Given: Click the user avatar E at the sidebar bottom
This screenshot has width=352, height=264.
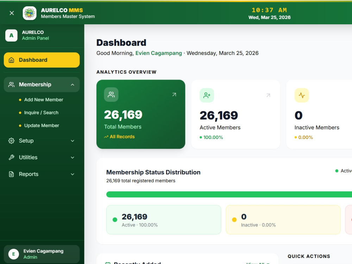Looking at the screenshot, I should pos(14,254).
